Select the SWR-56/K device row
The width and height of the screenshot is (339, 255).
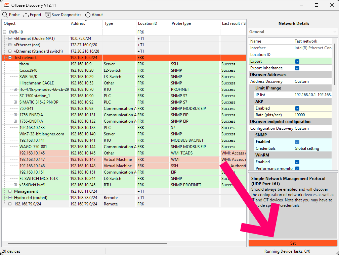[x=124, y=77]
